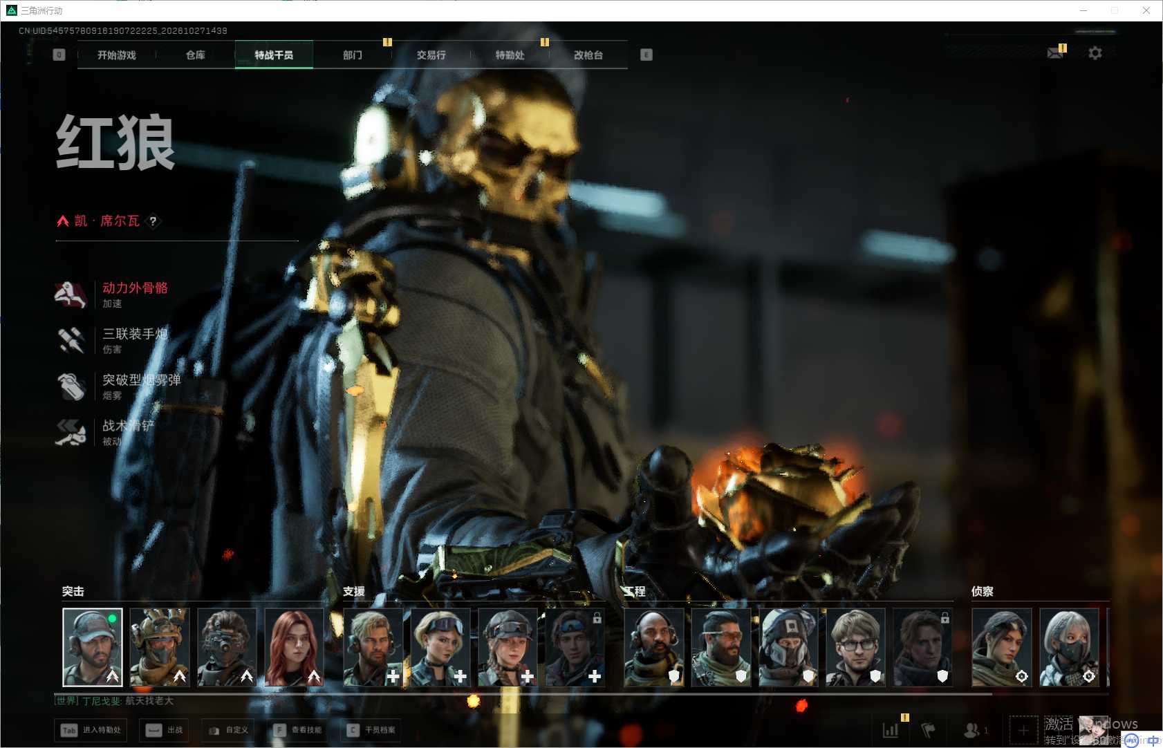
Task: Click the E key navigation icon
Action: point(646,55)
